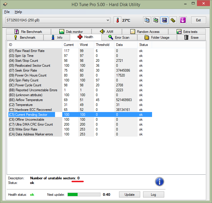Select the Reallocated Sector Count row
Viewport: 212px width, 203px height.
pyautogui.click(x=80, y=66)
